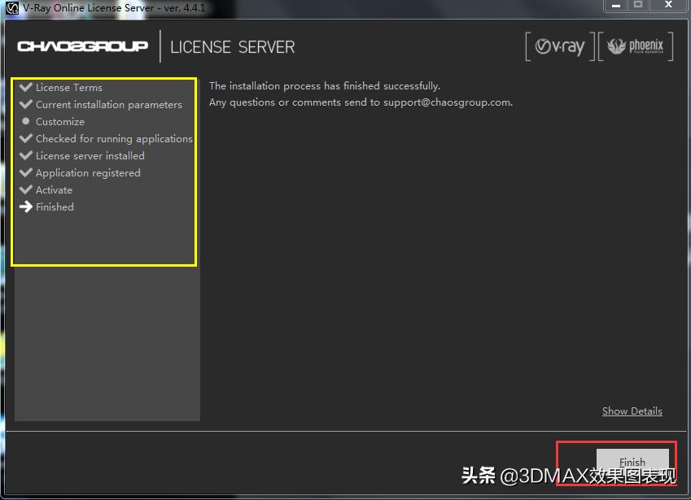The height and width of the screenshot is (500, 691).
Task: Click the Chaos Group logo
Action: [x=82, y=46]
